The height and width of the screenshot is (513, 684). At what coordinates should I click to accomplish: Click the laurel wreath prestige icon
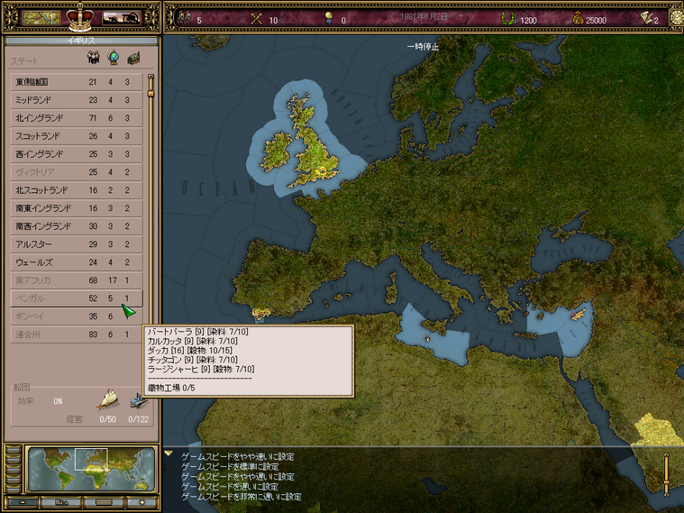pyautogui.click(x=507, y=19)
